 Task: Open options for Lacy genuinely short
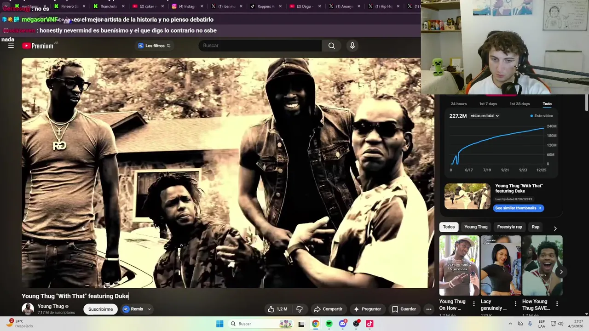[x=515, y=304]
